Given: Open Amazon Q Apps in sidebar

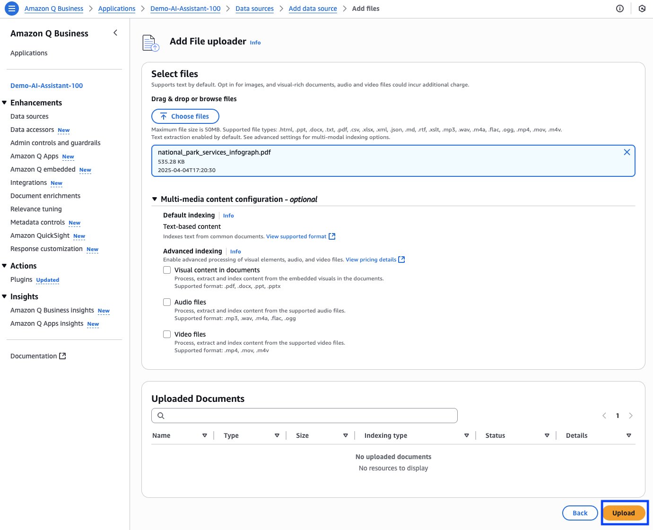Looking at the screenshot, I should coord(35,156).
